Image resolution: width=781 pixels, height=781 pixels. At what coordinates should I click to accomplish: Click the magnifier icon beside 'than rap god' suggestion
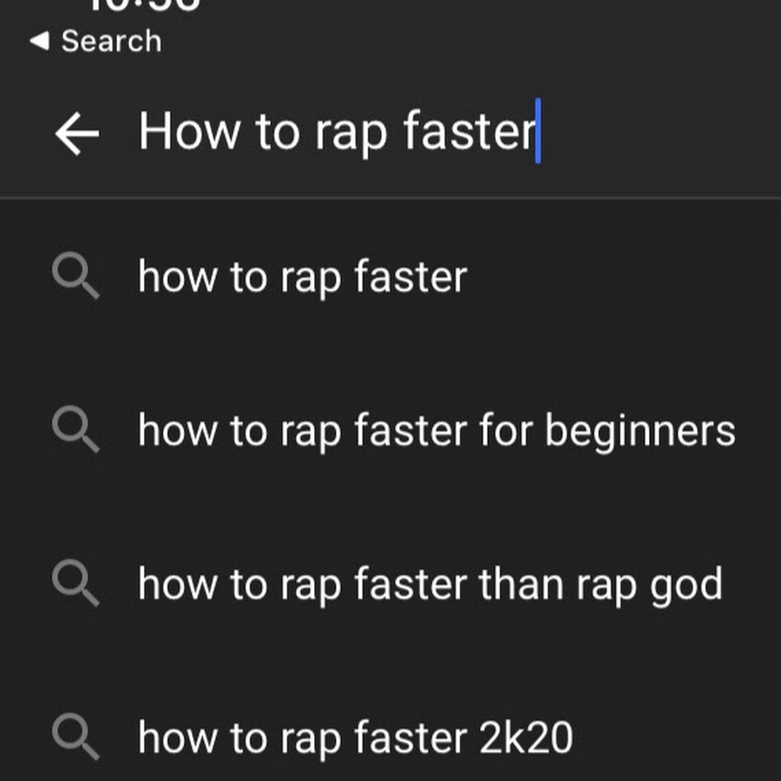(75, 584)
